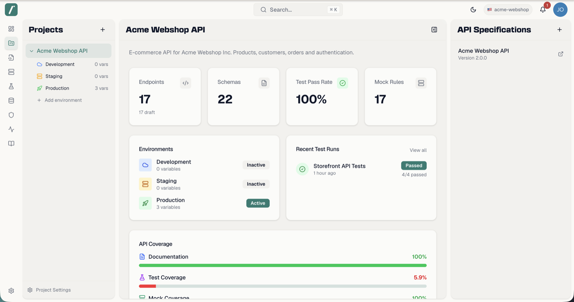Click the '17 draft' text in Endpoints
The image size is (574, 302).
(147, 112)
